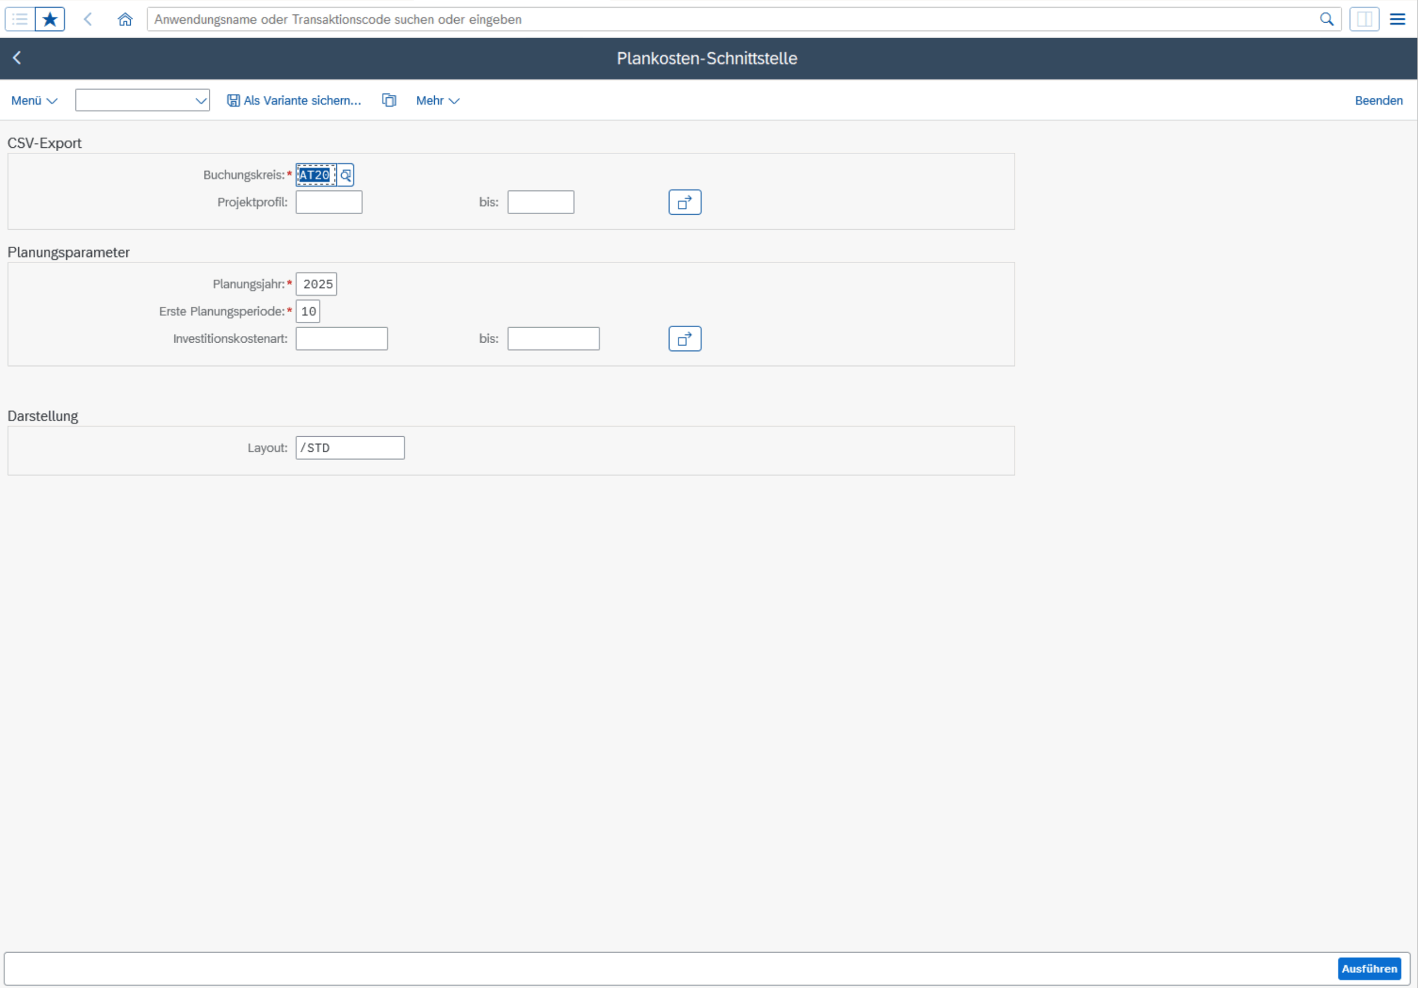The width and height of the screenshot is (1418, 988).
Task: Click Als Variante sichern button
Action: tap(294, 101)
